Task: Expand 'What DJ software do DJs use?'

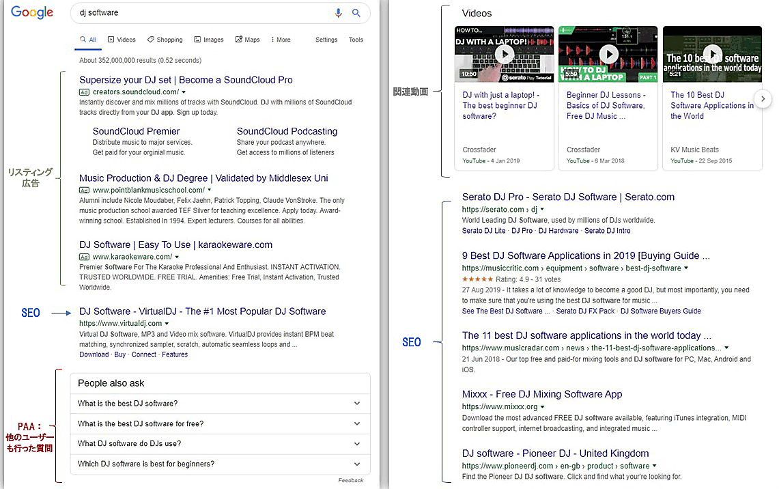Action: tap(220, 444)
